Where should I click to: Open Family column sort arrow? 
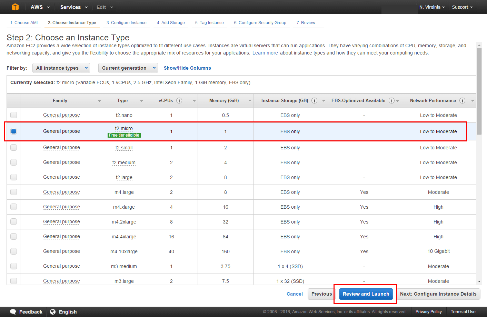click(99, 101)
